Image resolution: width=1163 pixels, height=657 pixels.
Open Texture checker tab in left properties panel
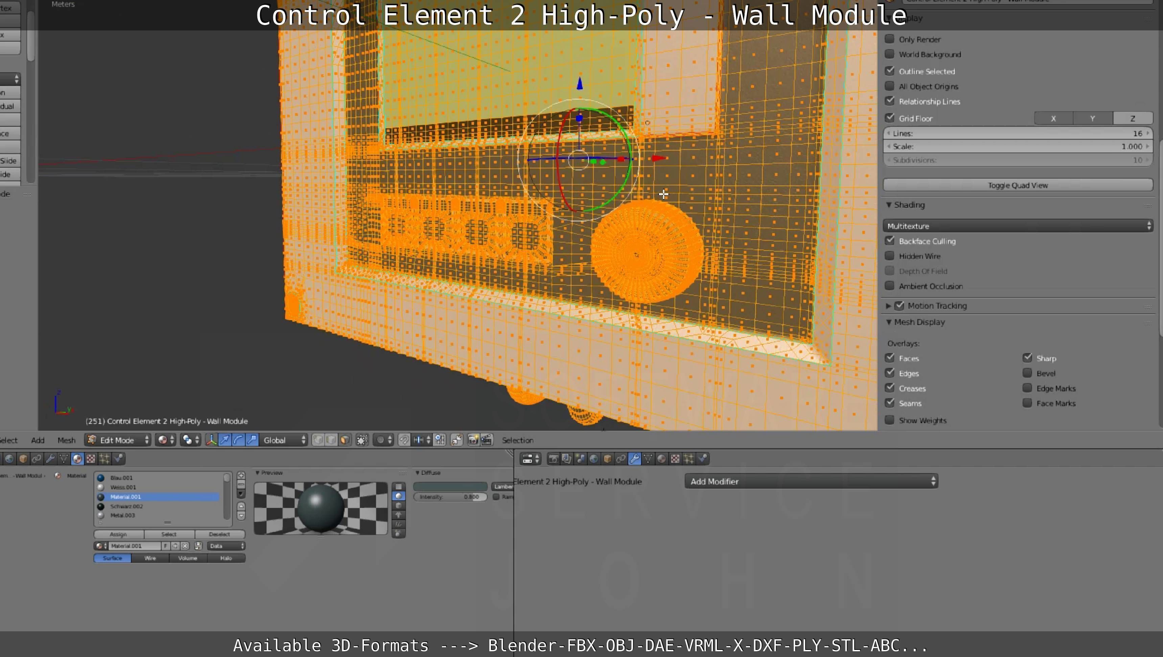point(91,459)
